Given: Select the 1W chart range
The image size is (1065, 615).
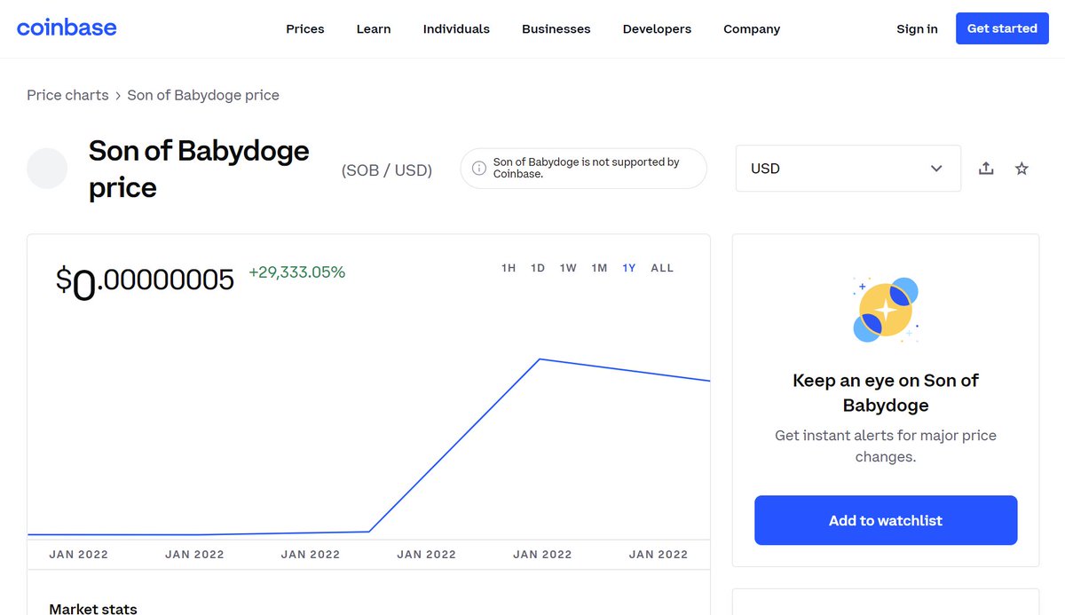Looking at the screenshot, I should [x=568, y=268].
